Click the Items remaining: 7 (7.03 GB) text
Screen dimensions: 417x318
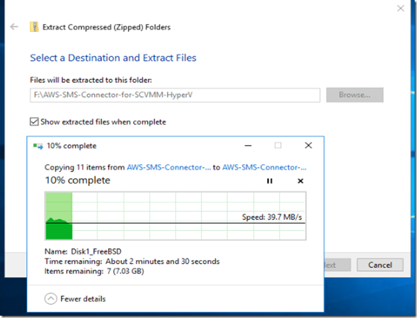[94, 271]
